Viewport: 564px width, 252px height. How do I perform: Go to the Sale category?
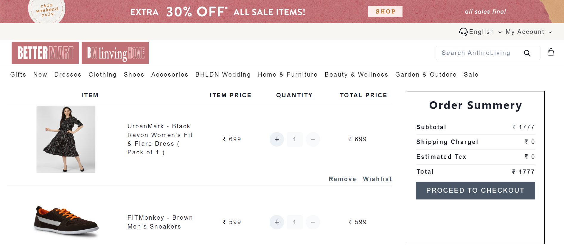tap(471, 75)
